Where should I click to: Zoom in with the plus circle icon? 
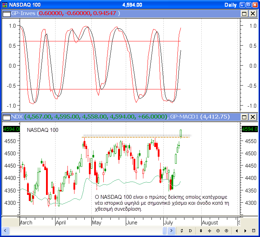point(226,231)
